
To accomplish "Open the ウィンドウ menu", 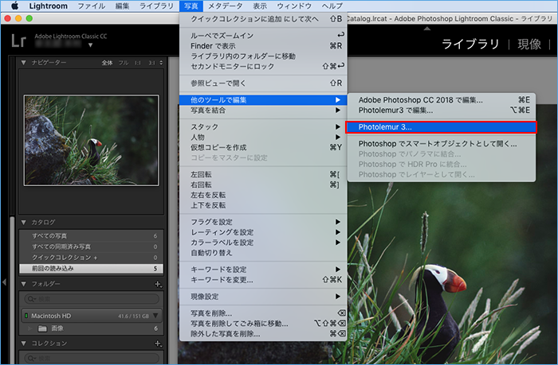I will [x=294, y=6].
